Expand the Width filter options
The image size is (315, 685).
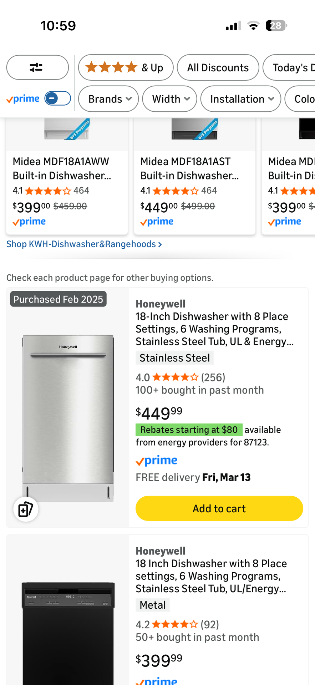(169, 99)
